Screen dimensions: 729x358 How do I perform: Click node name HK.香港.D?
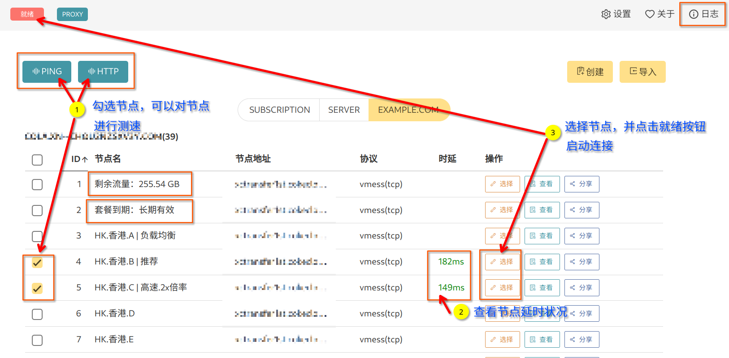click(115, 314)
